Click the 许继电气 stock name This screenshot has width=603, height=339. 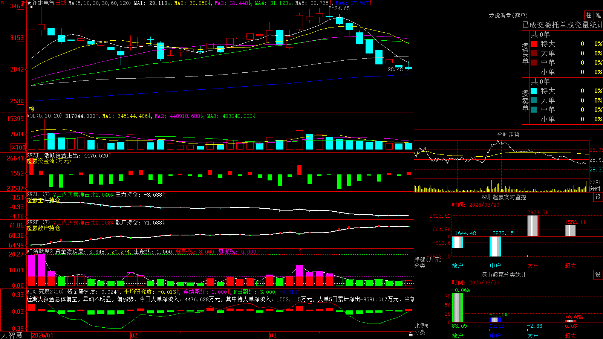pos(43,3)
